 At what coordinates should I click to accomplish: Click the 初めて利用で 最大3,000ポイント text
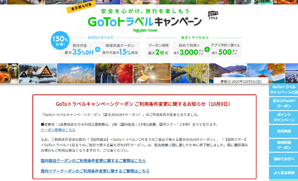point(189,50)
